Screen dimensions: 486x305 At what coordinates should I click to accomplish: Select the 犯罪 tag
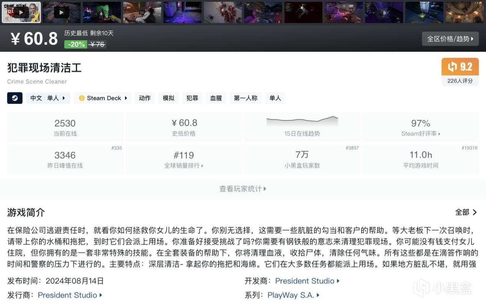[x=193, y=98]
